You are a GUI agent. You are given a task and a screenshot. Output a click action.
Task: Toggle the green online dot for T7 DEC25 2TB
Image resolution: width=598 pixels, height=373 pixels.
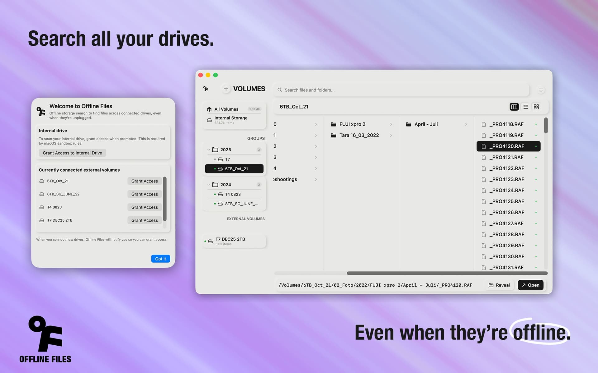click(x=205, y=241)
